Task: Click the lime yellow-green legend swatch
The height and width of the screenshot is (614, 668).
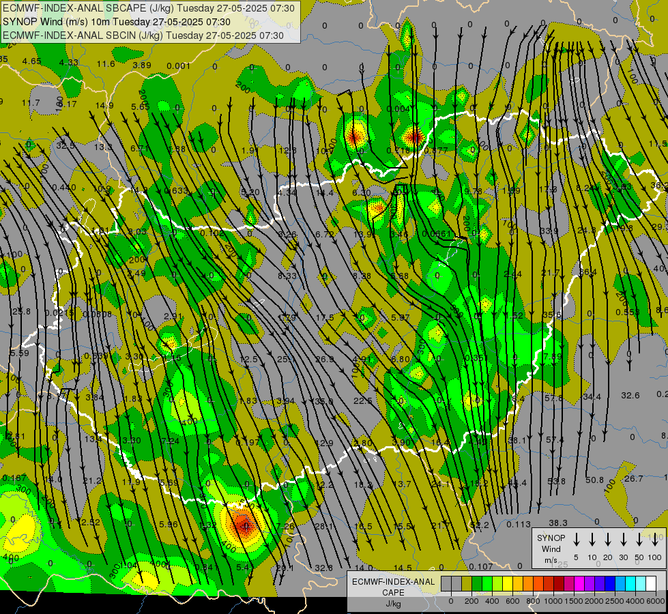Action: pos(497,583)
